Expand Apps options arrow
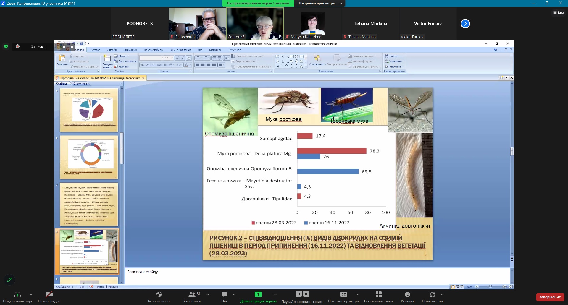 coord(442,294)
